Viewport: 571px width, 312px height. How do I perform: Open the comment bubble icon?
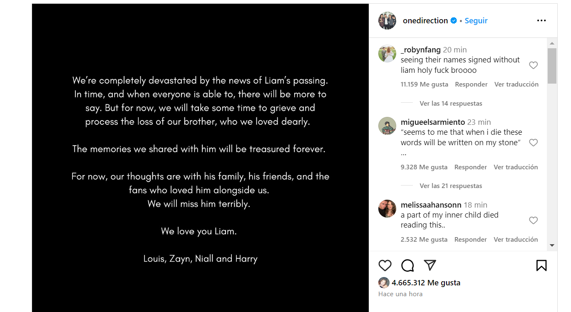[x=407, y=265]
